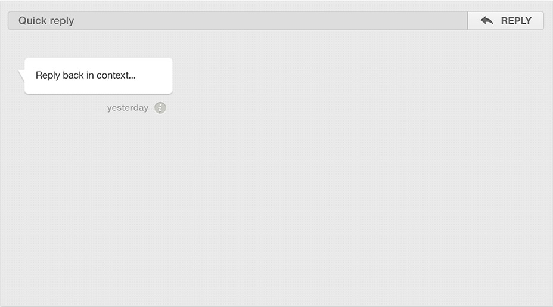Image resolution: width=553 pixels, height=307 pixels.
Task: Click the curved reply arrow icon
Action: pyautogui.click(x=487, y=21)
